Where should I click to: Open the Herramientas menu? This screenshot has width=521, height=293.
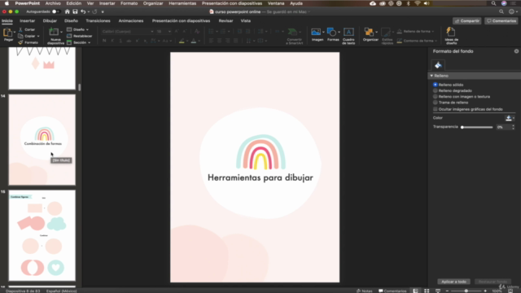pos(182,3)
